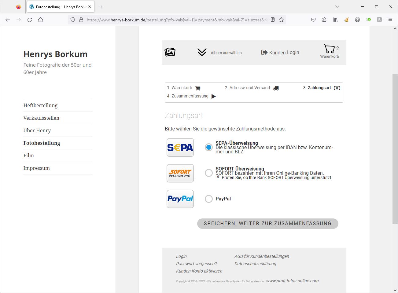Open the footer Login link
398x293 pixels.
click(x=181, y=256)
